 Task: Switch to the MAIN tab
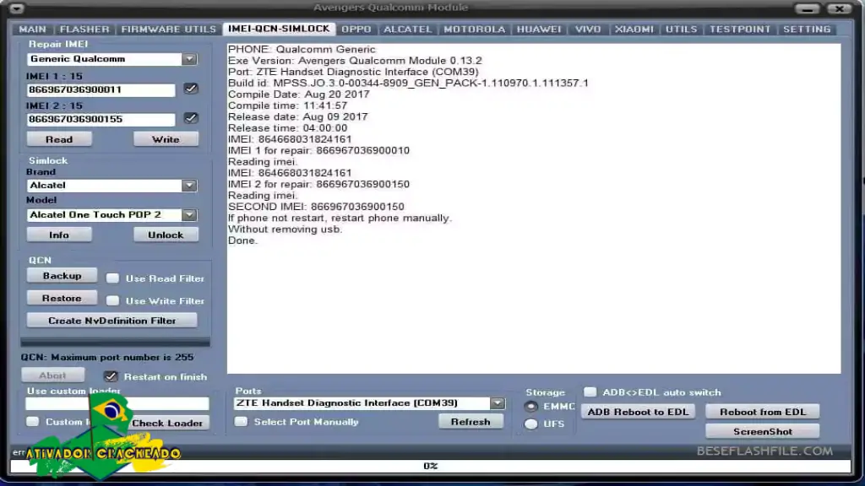coord(33,30)
